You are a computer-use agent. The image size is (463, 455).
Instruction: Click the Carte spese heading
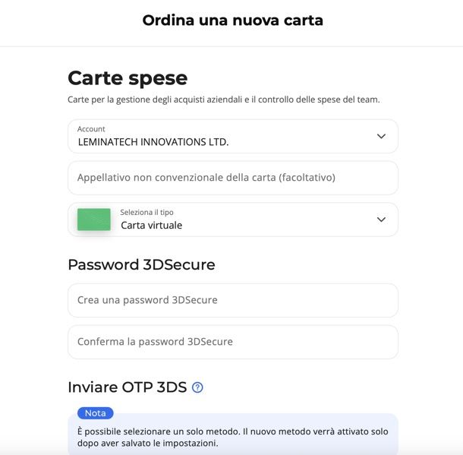[128, 78]
